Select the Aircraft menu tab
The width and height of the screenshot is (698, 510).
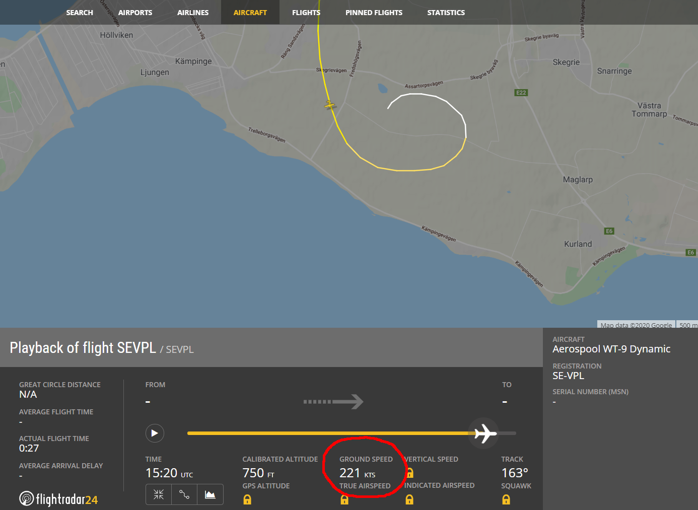pyautogui.click(x=250, y=13)
